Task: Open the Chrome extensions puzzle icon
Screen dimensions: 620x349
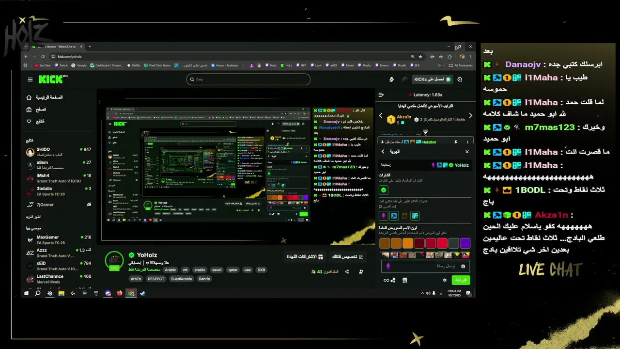Action: click(x=449, y=57)
